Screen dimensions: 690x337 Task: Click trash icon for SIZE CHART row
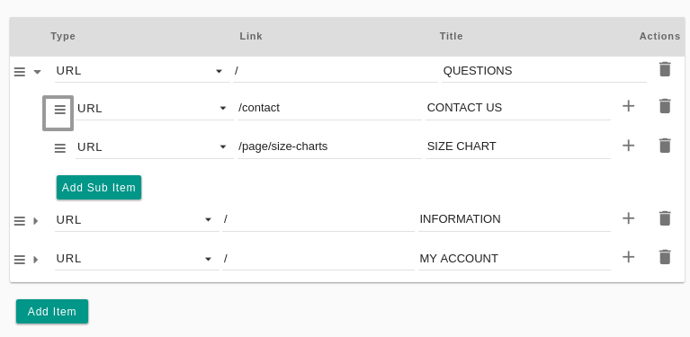pos(665,146)
